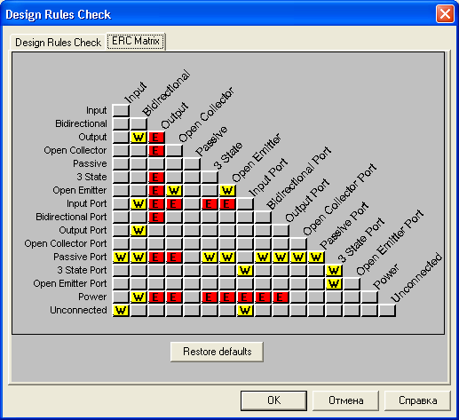Click empty cell at Input row, Input column

point(121,110)
